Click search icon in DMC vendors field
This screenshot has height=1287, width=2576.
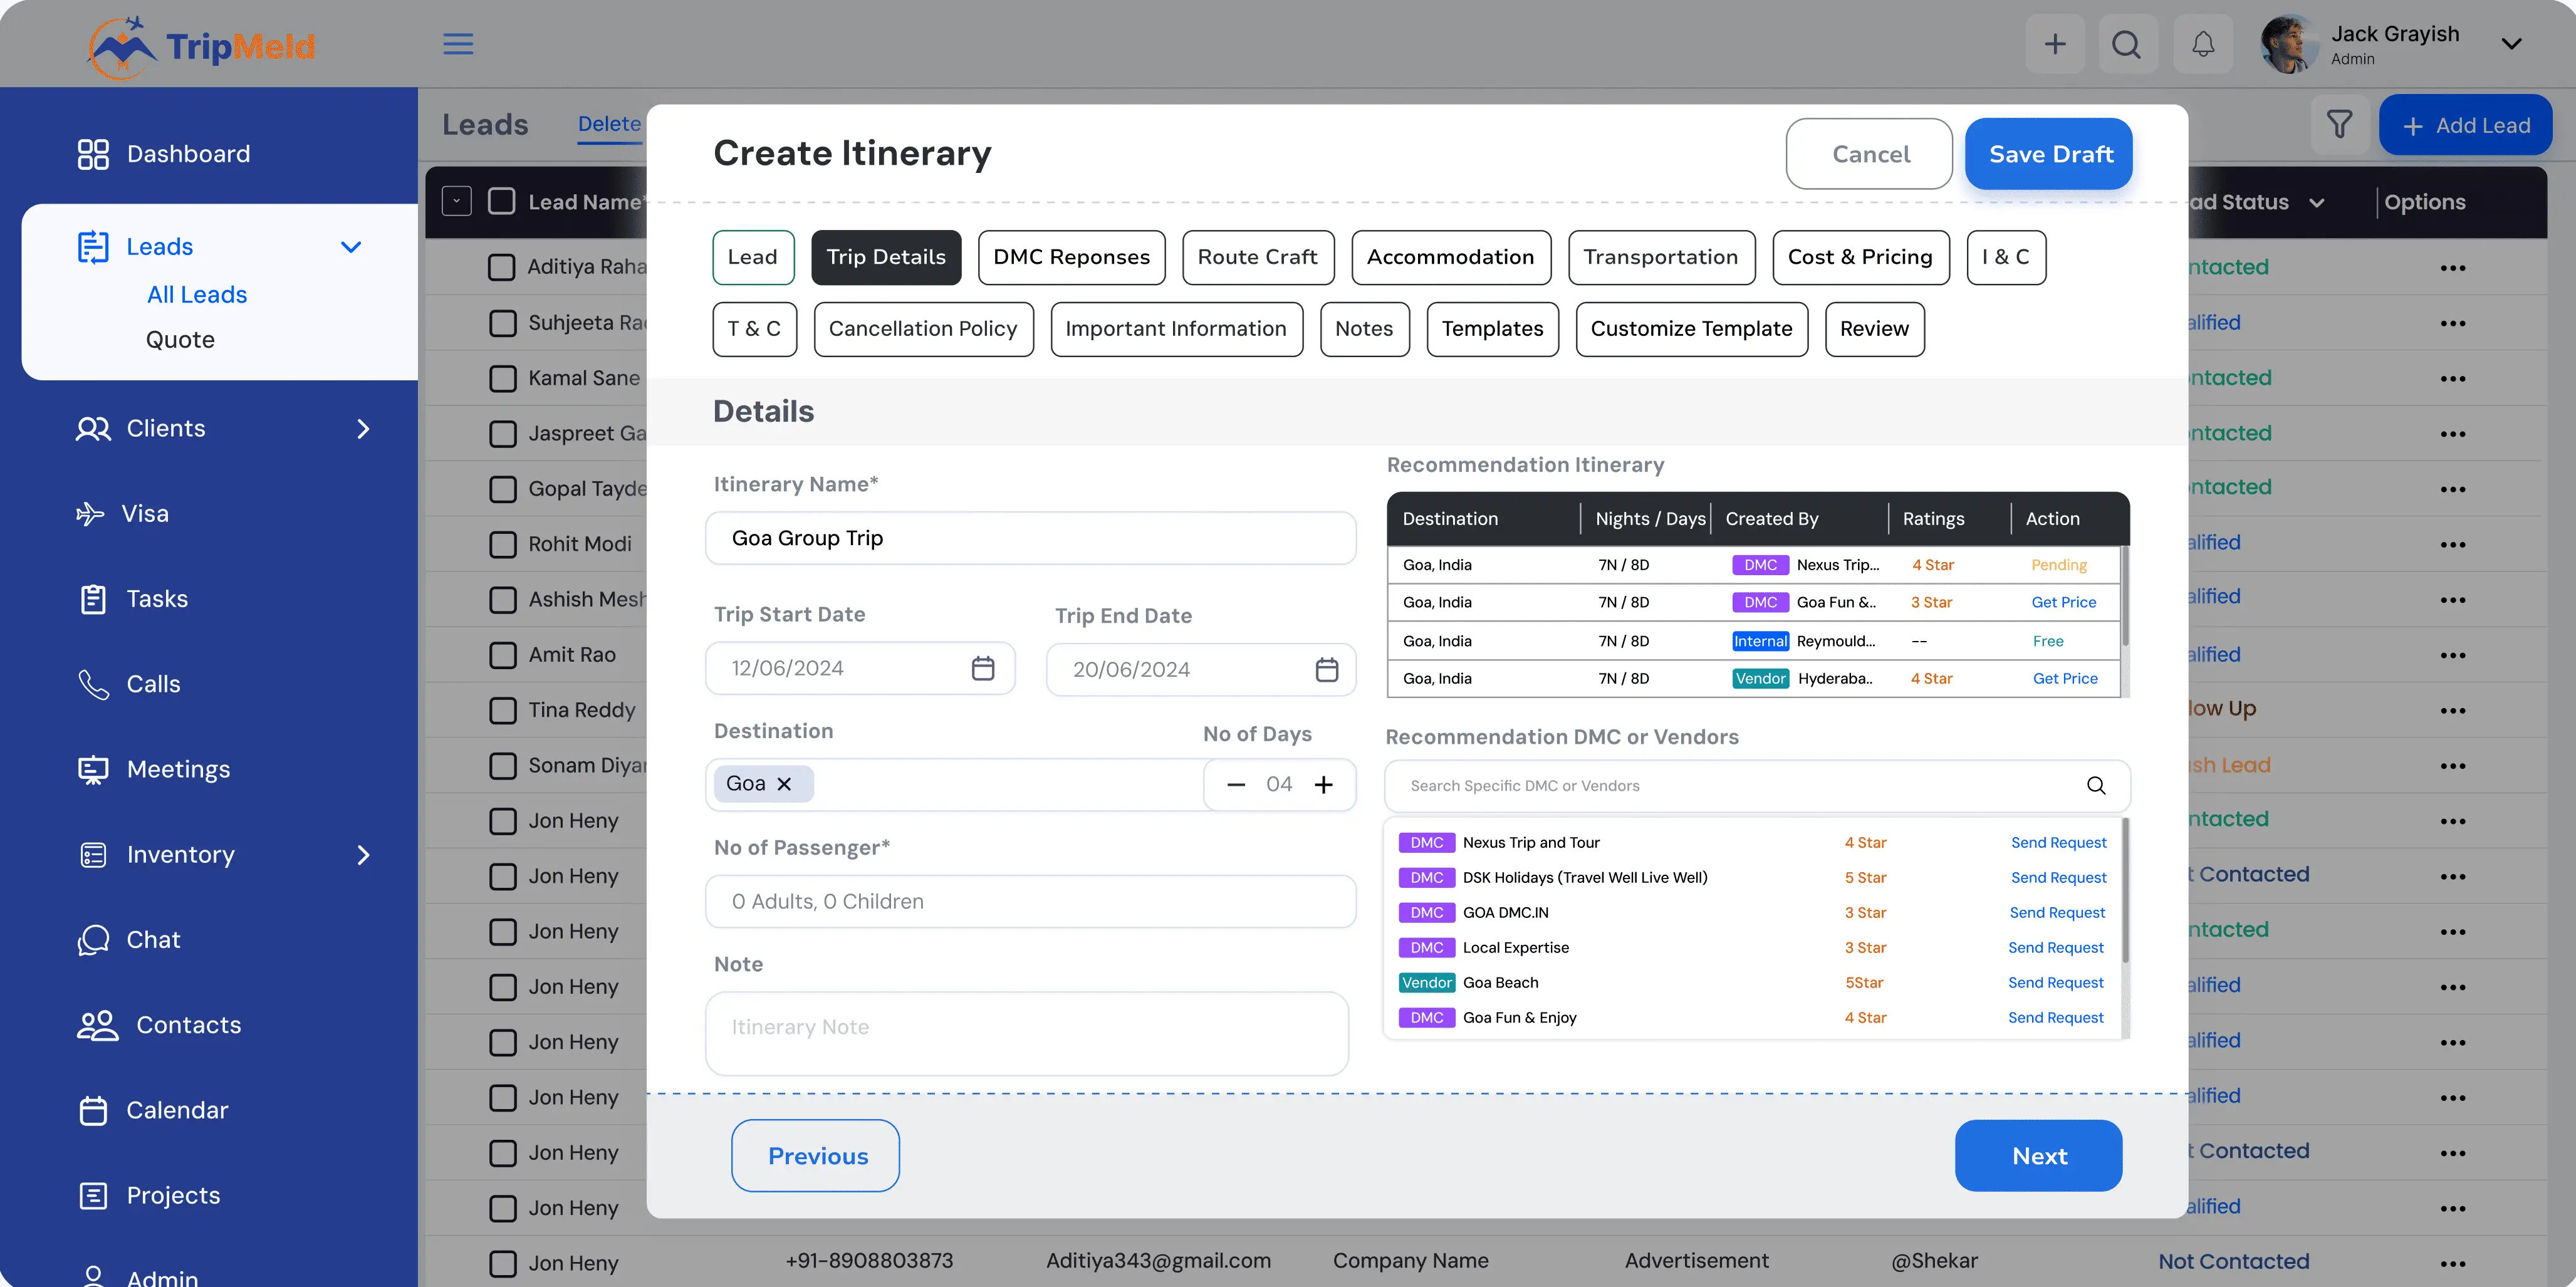pos(2096,786)
